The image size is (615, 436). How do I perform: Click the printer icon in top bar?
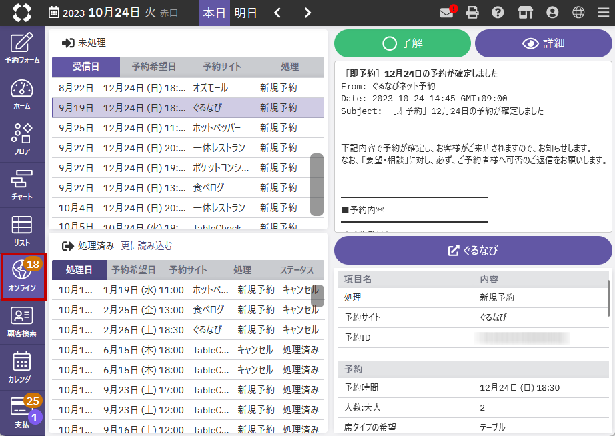(473, 13)
